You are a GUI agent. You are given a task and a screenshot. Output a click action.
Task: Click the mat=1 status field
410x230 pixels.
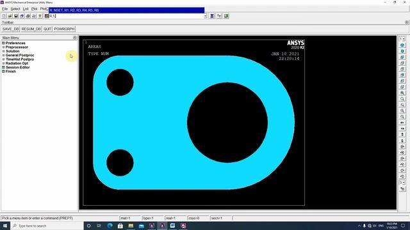130,218
